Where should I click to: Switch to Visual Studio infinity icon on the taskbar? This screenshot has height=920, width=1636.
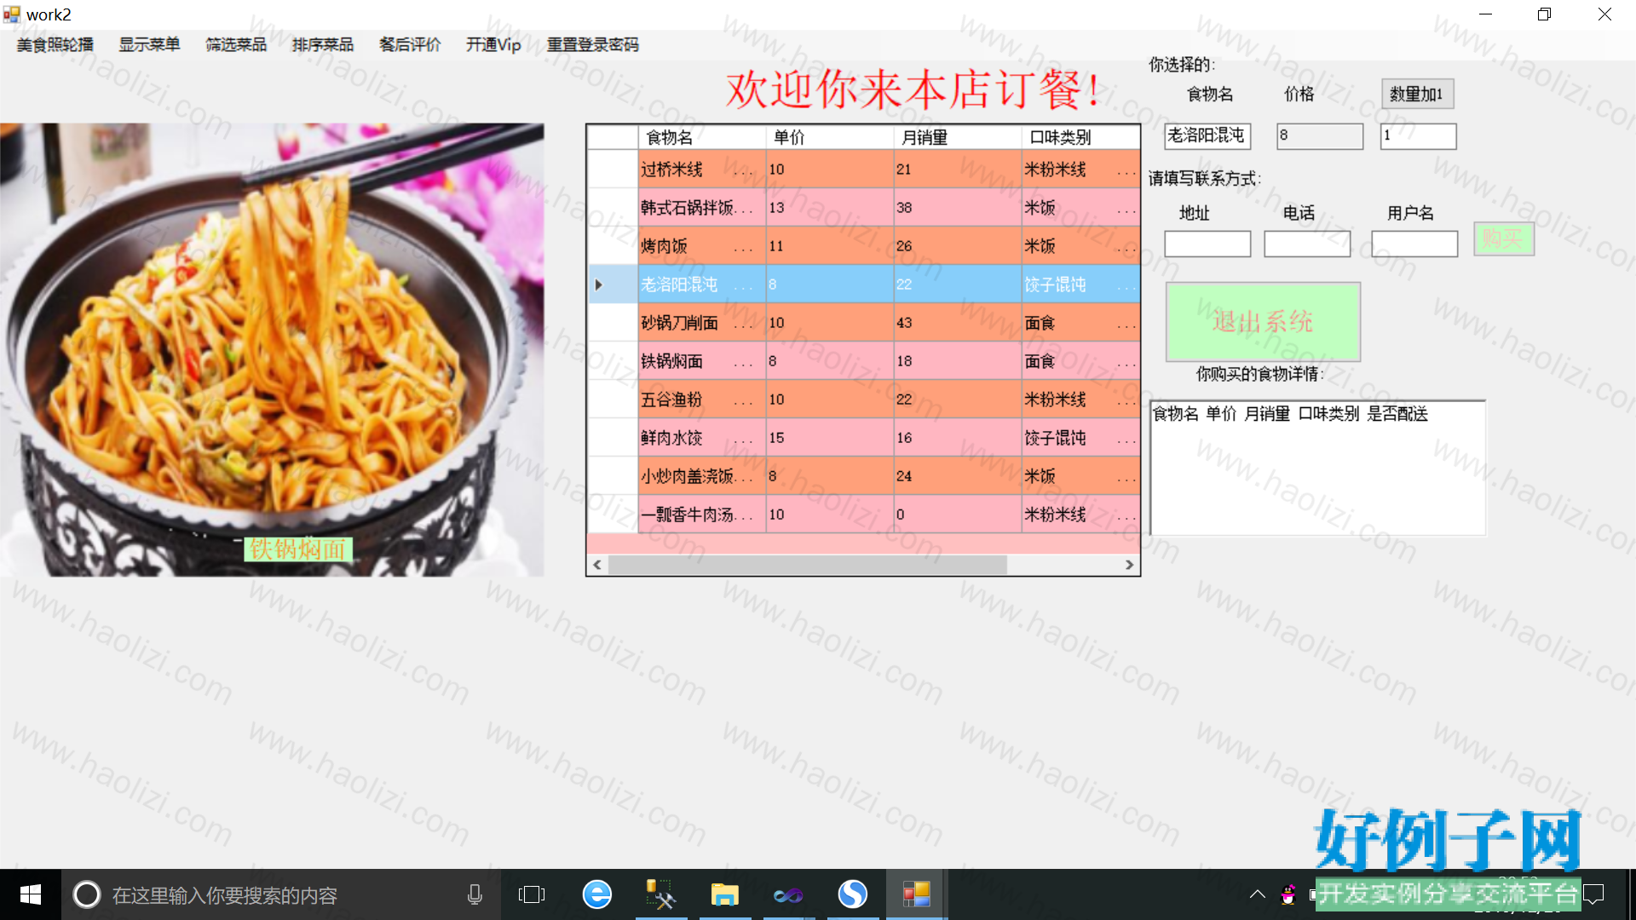788,894
